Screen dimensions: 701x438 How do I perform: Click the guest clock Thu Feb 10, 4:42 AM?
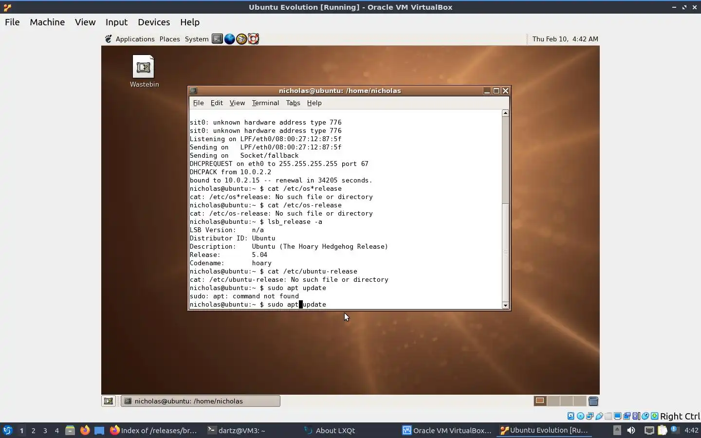(565, 39)
